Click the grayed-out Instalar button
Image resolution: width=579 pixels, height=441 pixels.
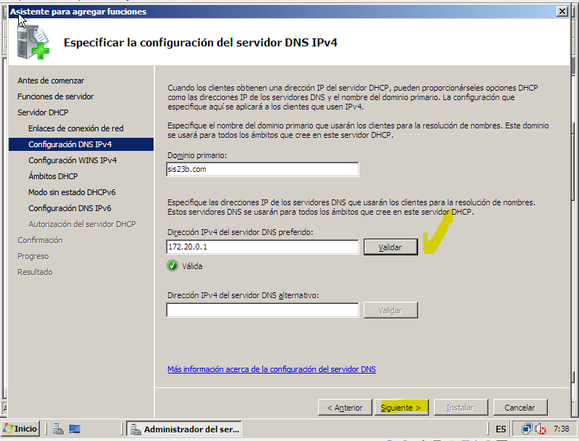point(461,408)
